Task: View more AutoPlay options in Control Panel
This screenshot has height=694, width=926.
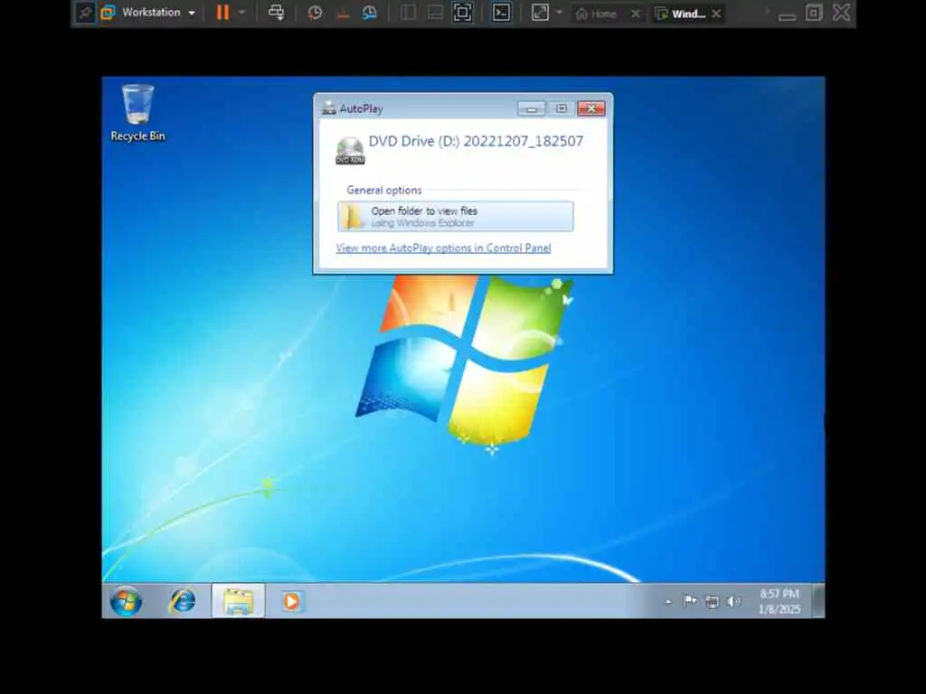Action: [443, 249]
